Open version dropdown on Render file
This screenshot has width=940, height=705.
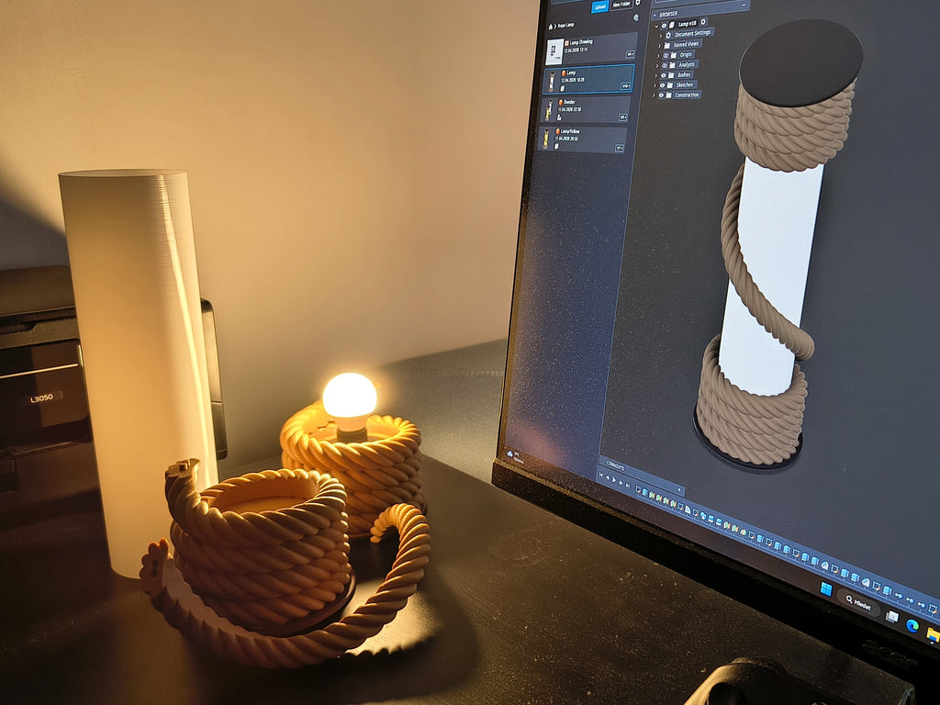coord(623,117)
